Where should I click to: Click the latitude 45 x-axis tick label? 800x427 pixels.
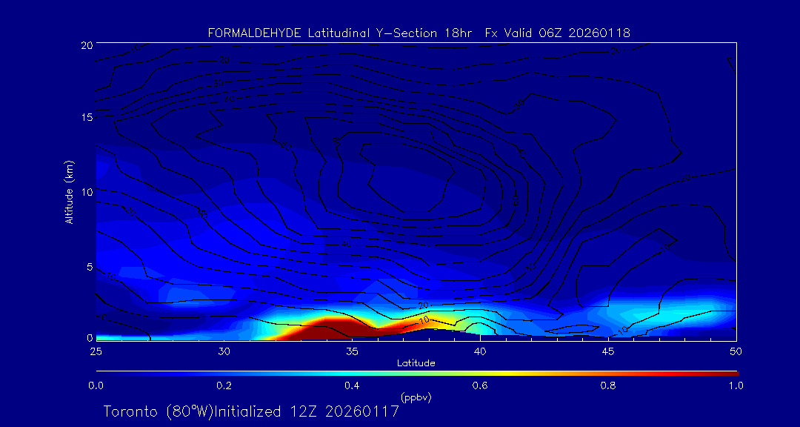(x=608, y=351)
